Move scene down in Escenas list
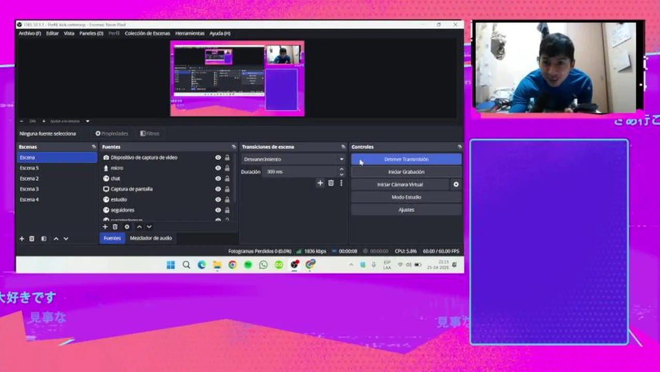Viewport: 660px width, 372px height. [x=66, y=239]
